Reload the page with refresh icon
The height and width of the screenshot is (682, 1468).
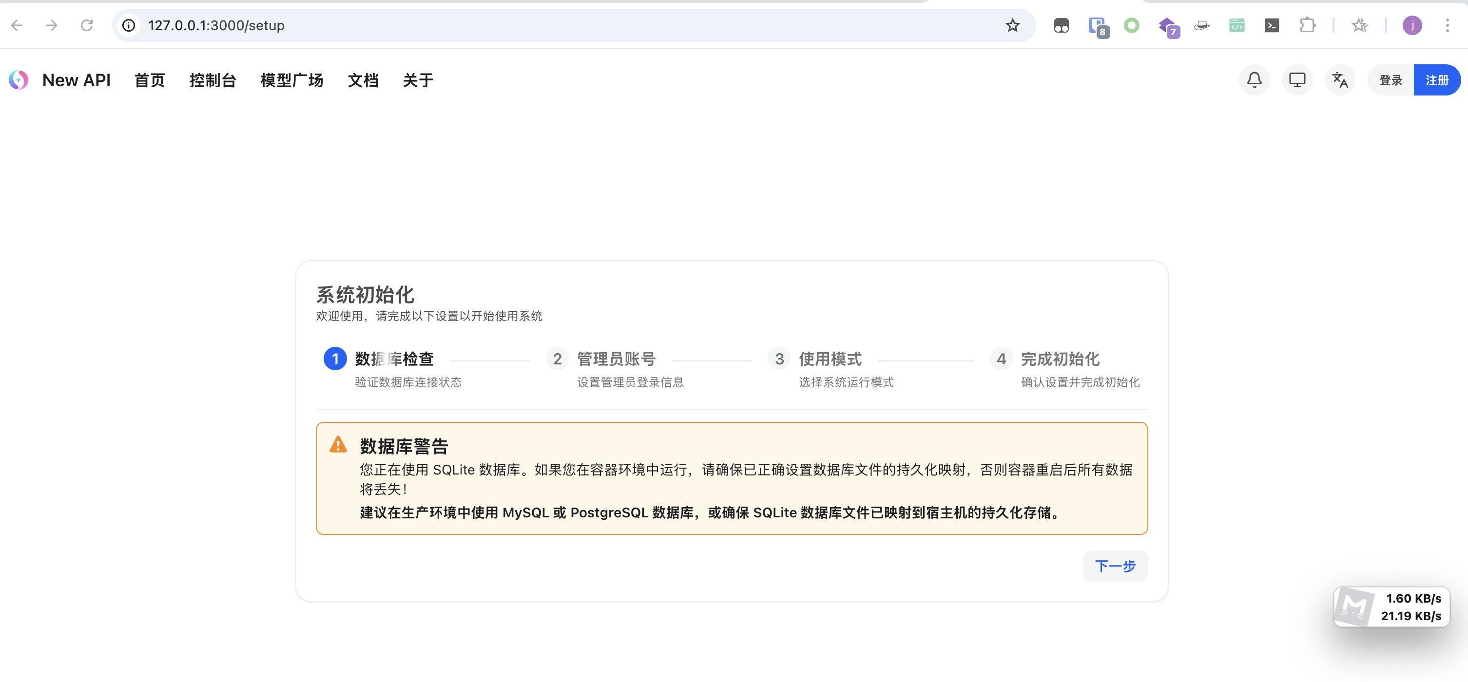(x=87, y=25)
